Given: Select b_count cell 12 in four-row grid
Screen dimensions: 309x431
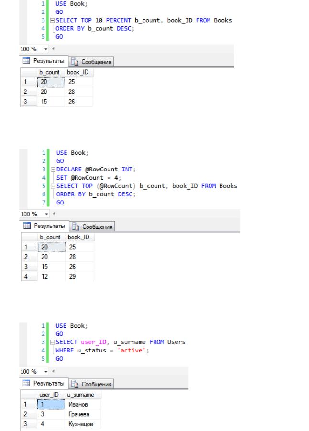Looking at the screenshot, I should 52,276.
